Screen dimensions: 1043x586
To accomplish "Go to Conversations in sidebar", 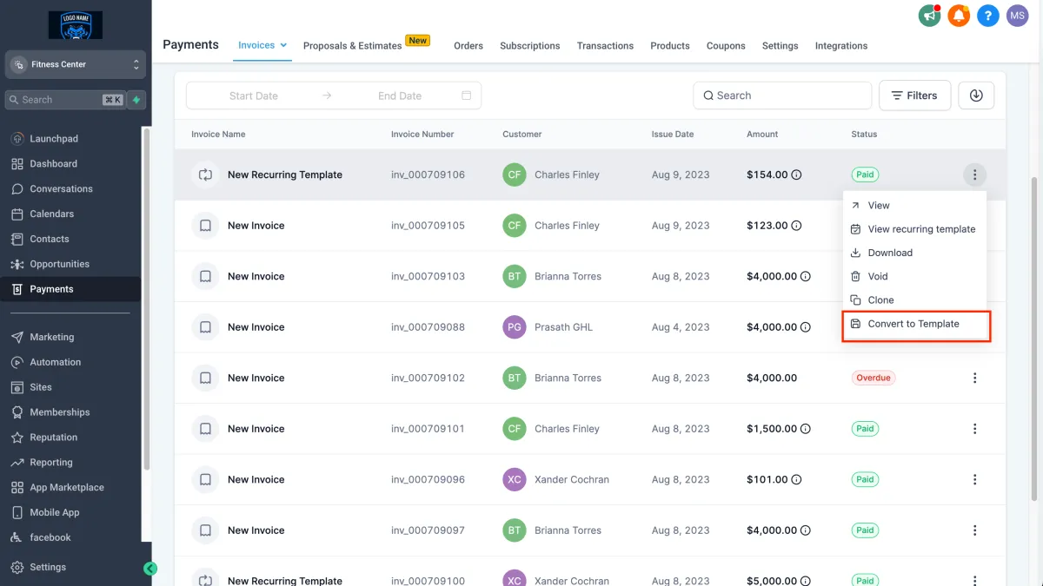I will (x=61, y=188).
